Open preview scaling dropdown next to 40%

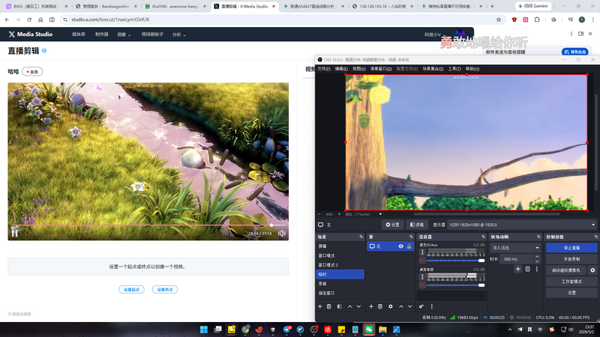coord(380,214)
